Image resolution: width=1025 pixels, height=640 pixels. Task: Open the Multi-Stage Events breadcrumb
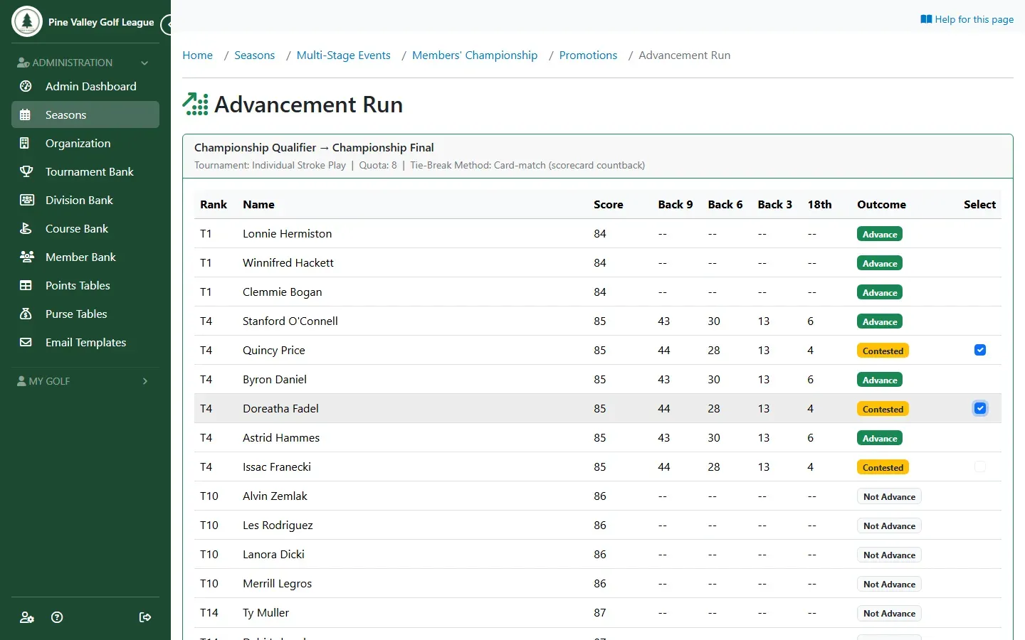pyautogui.click(x=343, y=55)
